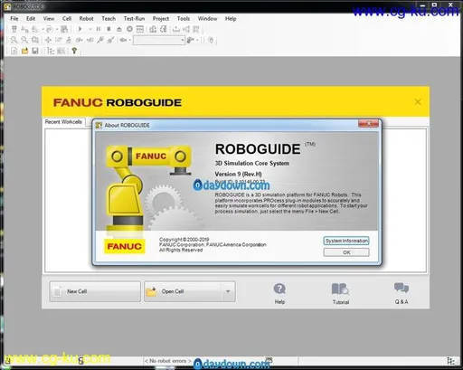Click the lightbulb help icon in bottom toolbar row
The width and height of the screenshot is (463, 370).
(x=74, y=51)
